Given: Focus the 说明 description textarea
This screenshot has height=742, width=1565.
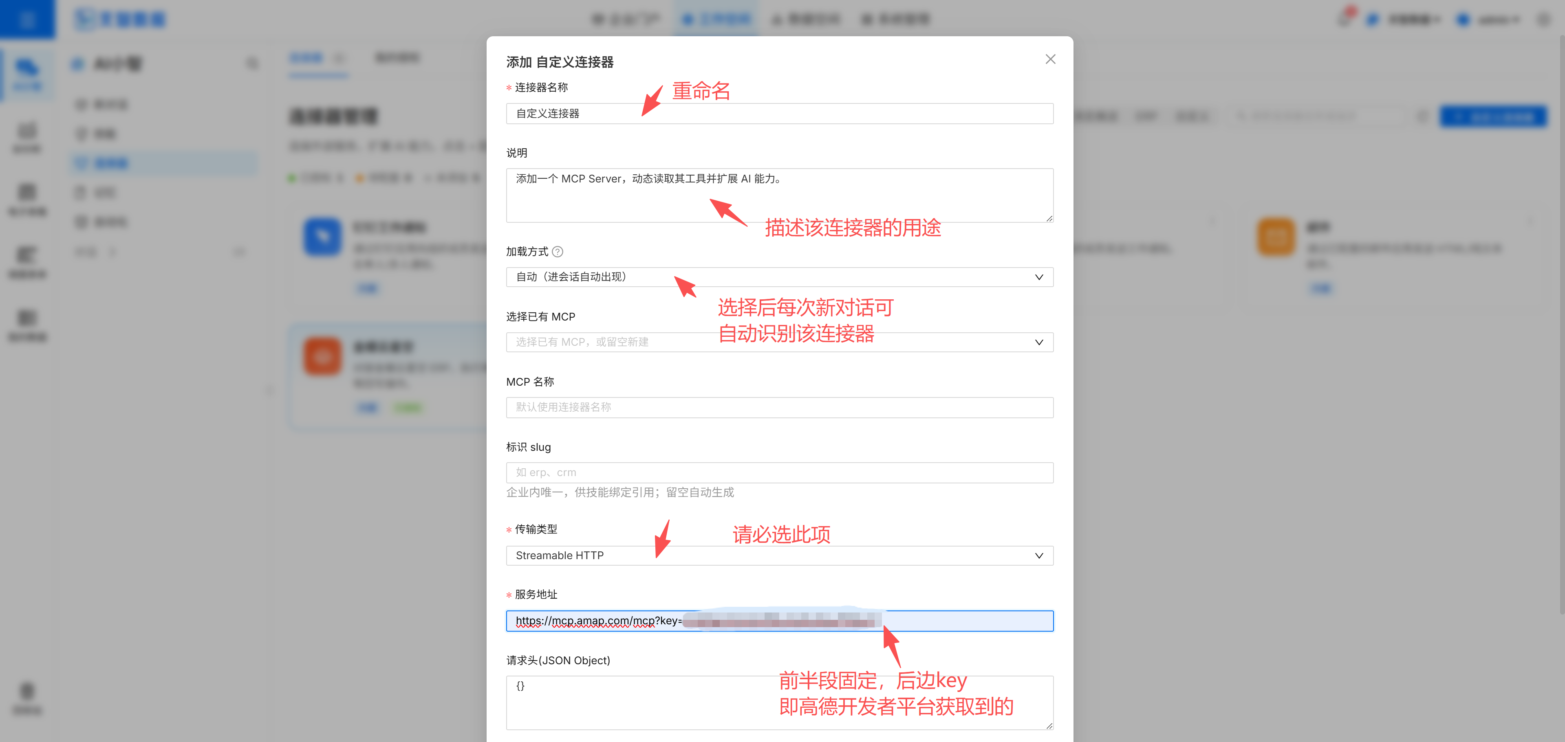Looking at the screenshot, I should (x=780, y=195).
